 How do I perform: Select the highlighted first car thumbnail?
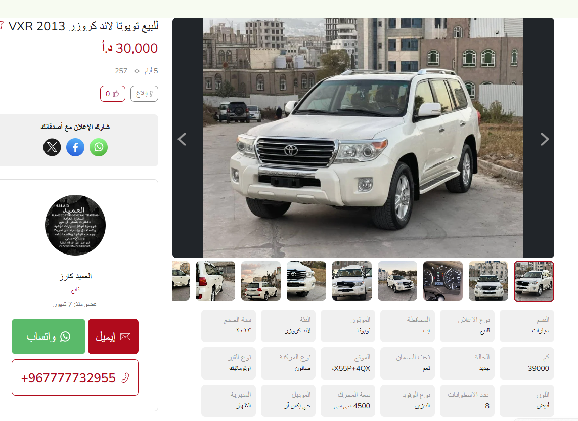click(x=534, y=281)
